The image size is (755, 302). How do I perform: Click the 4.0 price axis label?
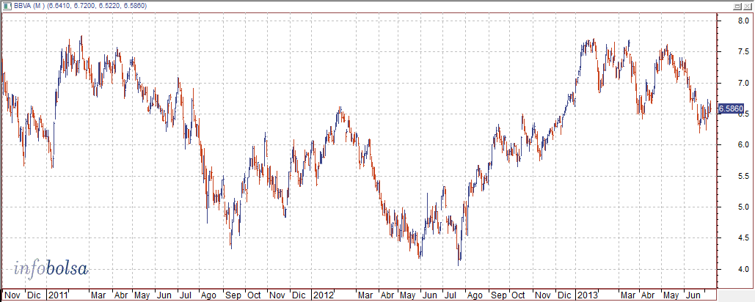[742, 269]
